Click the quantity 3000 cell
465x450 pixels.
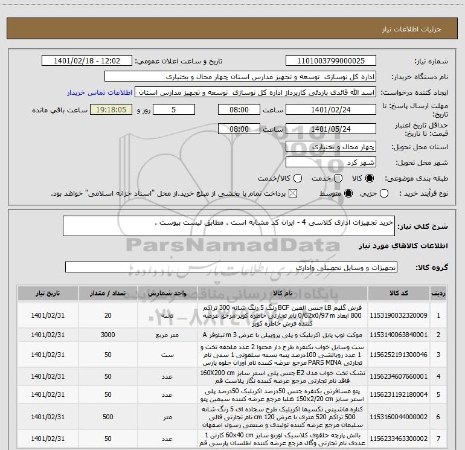[x=108, y=335]
